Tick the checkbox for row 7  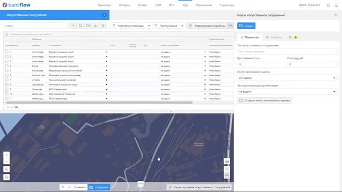point(7,80)
